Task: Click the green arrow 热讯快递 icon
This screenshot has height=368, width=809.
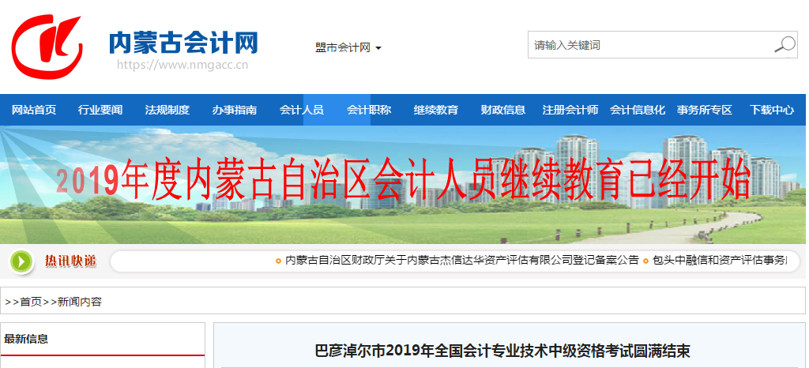Action: (x=21, y=261)
